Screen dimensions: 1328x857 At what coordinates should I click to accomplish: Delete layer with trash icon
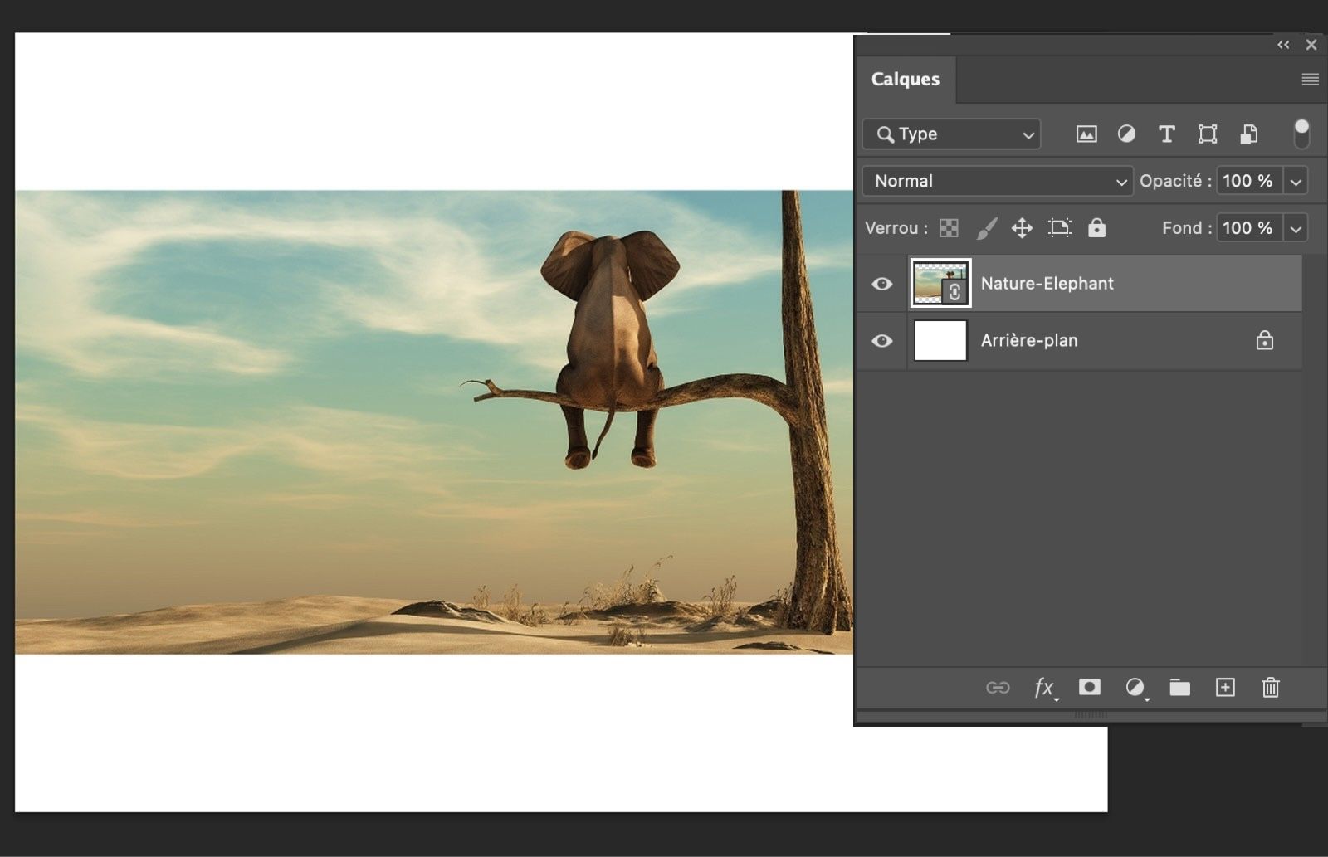pyautogui.click(x=1270, y=687)
